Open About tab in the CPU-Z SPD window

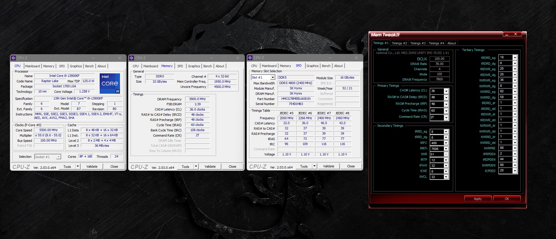(x=338, y=66)
